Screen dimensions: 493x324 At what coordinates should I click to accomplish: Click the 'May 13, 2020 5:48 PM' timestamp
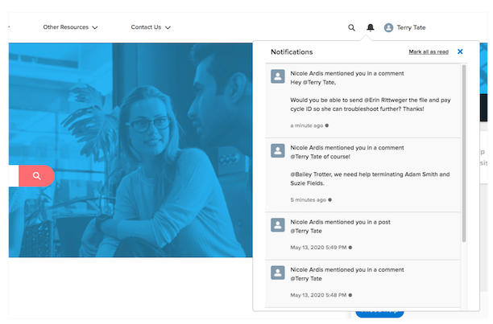point(318,295)
